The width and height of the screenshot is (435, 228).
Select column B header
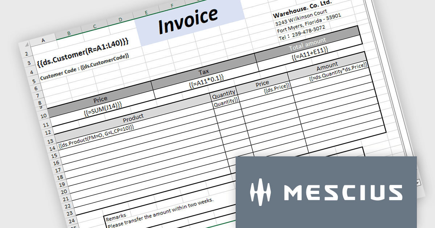click(x=69, y=33)
